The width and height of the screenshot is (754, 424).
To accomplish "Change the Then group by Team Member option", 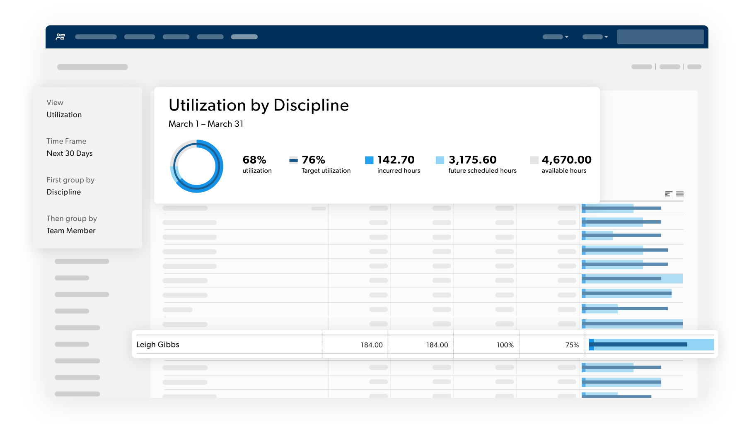I will coord(71,231).
